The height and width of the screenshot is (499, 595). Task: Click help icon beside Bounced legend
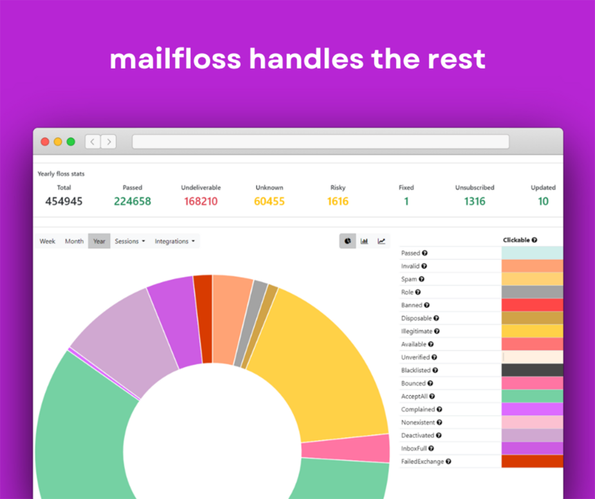point(430,383)
